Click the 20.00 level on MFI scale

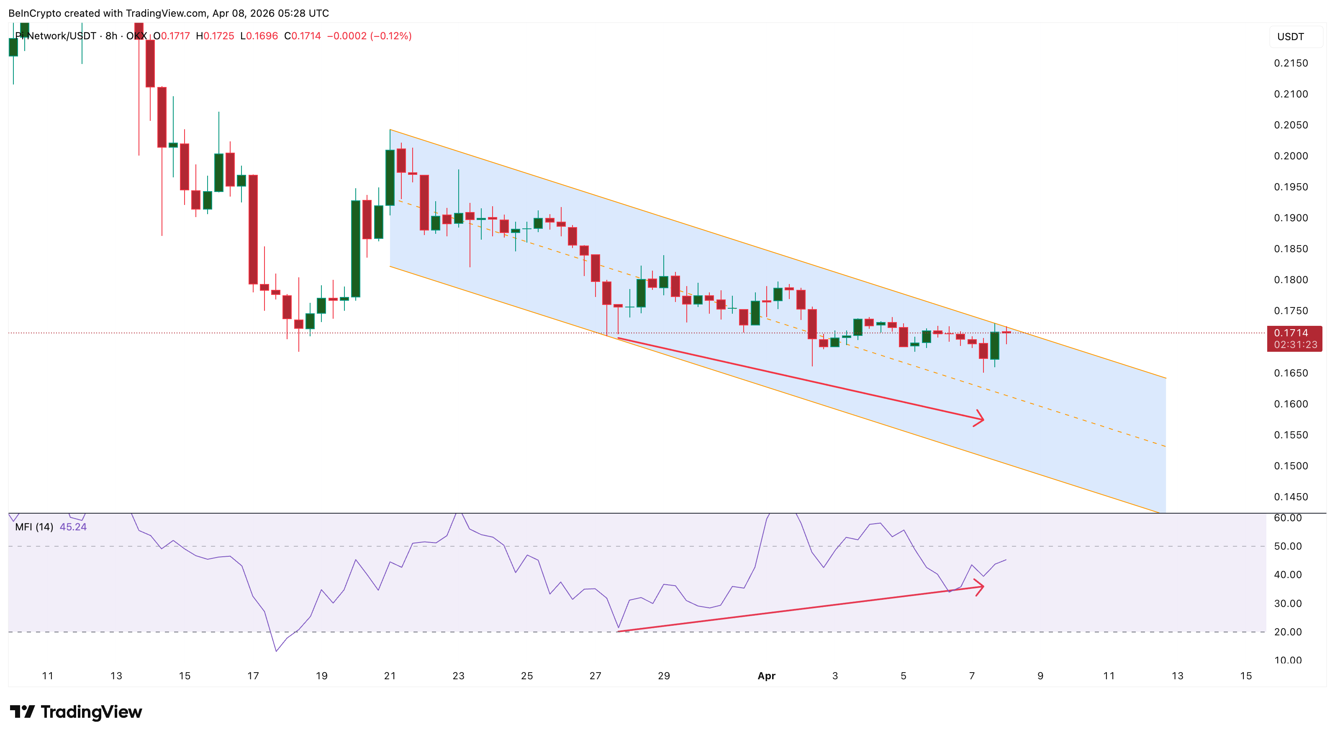(x=1287, y=631)
